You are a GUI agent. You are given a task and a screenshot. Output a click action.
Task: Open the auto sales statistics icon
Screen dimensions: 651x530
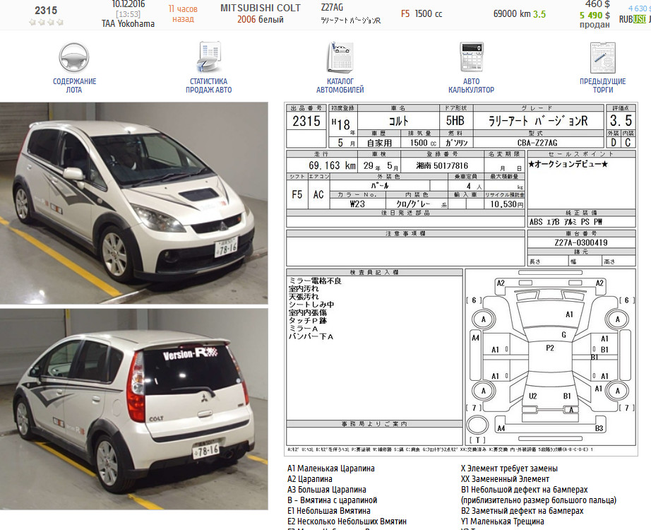208,57
